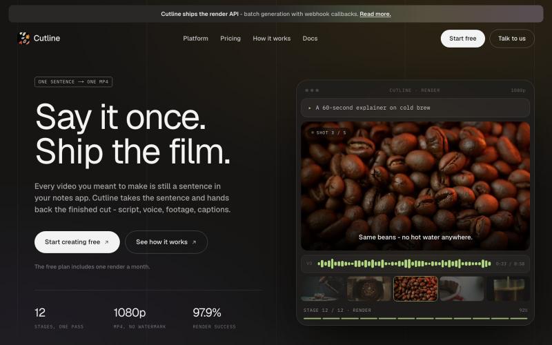The height and width of the screenshot is (345, 552).
Task: Go to the Pricing page
Action: click(230, 39)
